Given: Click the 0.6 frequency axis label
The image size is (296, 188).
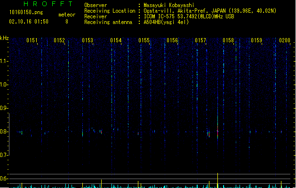Looking at the screenshot, I should [x=4, y=179].
